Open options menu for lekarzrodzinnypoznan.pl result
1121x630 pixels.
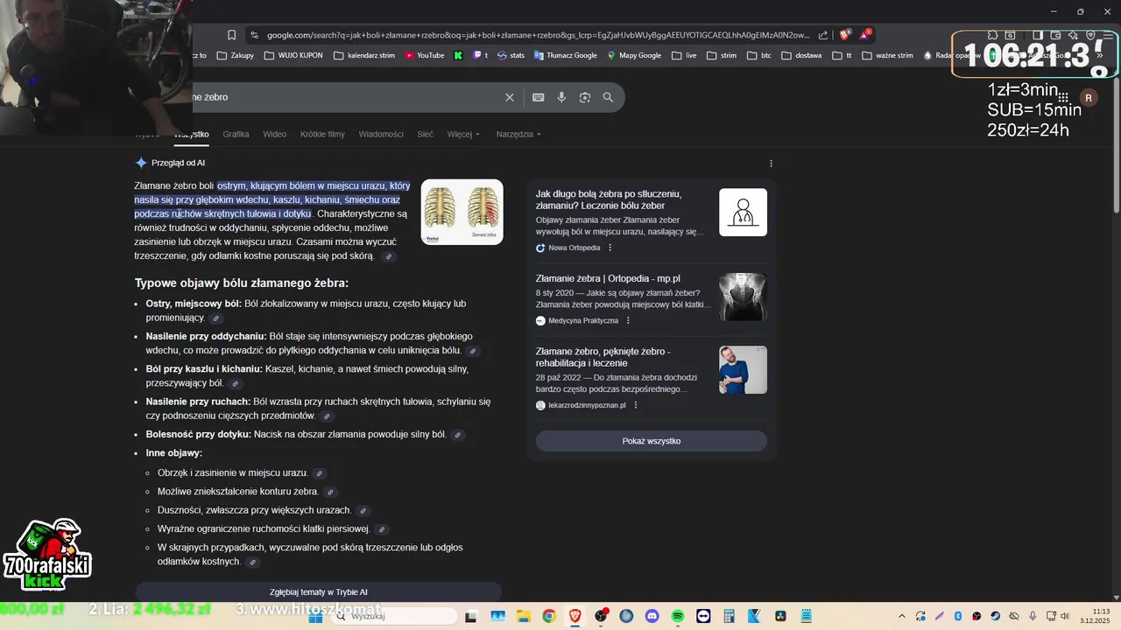pyautogui.click(x=636, y=405)
